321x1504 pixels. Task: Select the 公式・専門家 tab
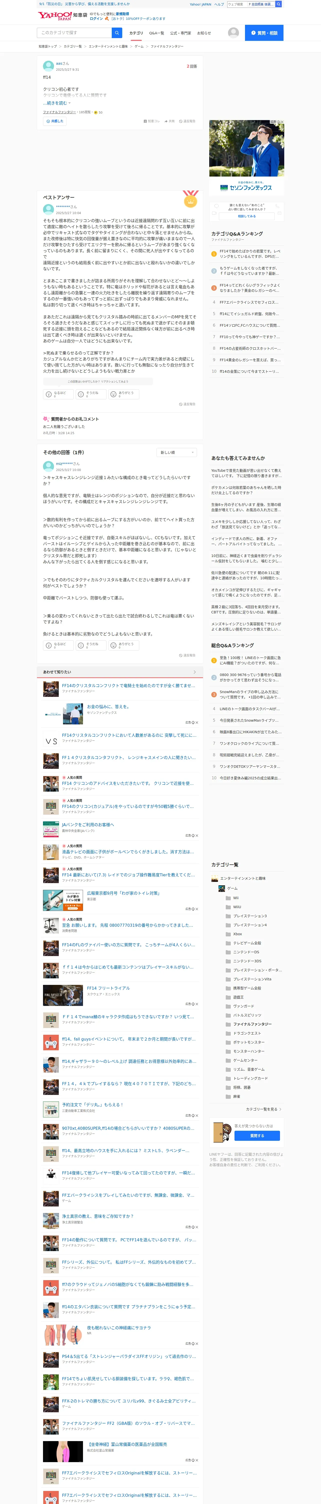coord(180,33)
